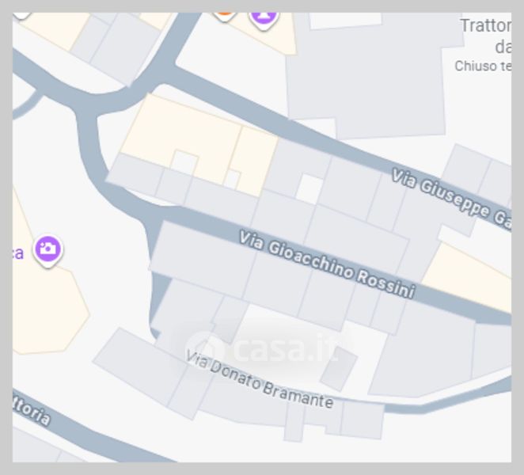Select the orange map marker at top
524x475 pixels.
pos(225,16)
